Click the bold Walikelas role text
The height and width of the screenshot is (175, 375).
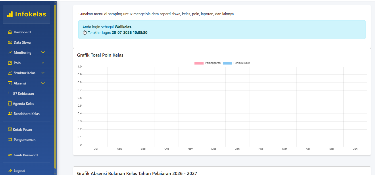(123, 27)
